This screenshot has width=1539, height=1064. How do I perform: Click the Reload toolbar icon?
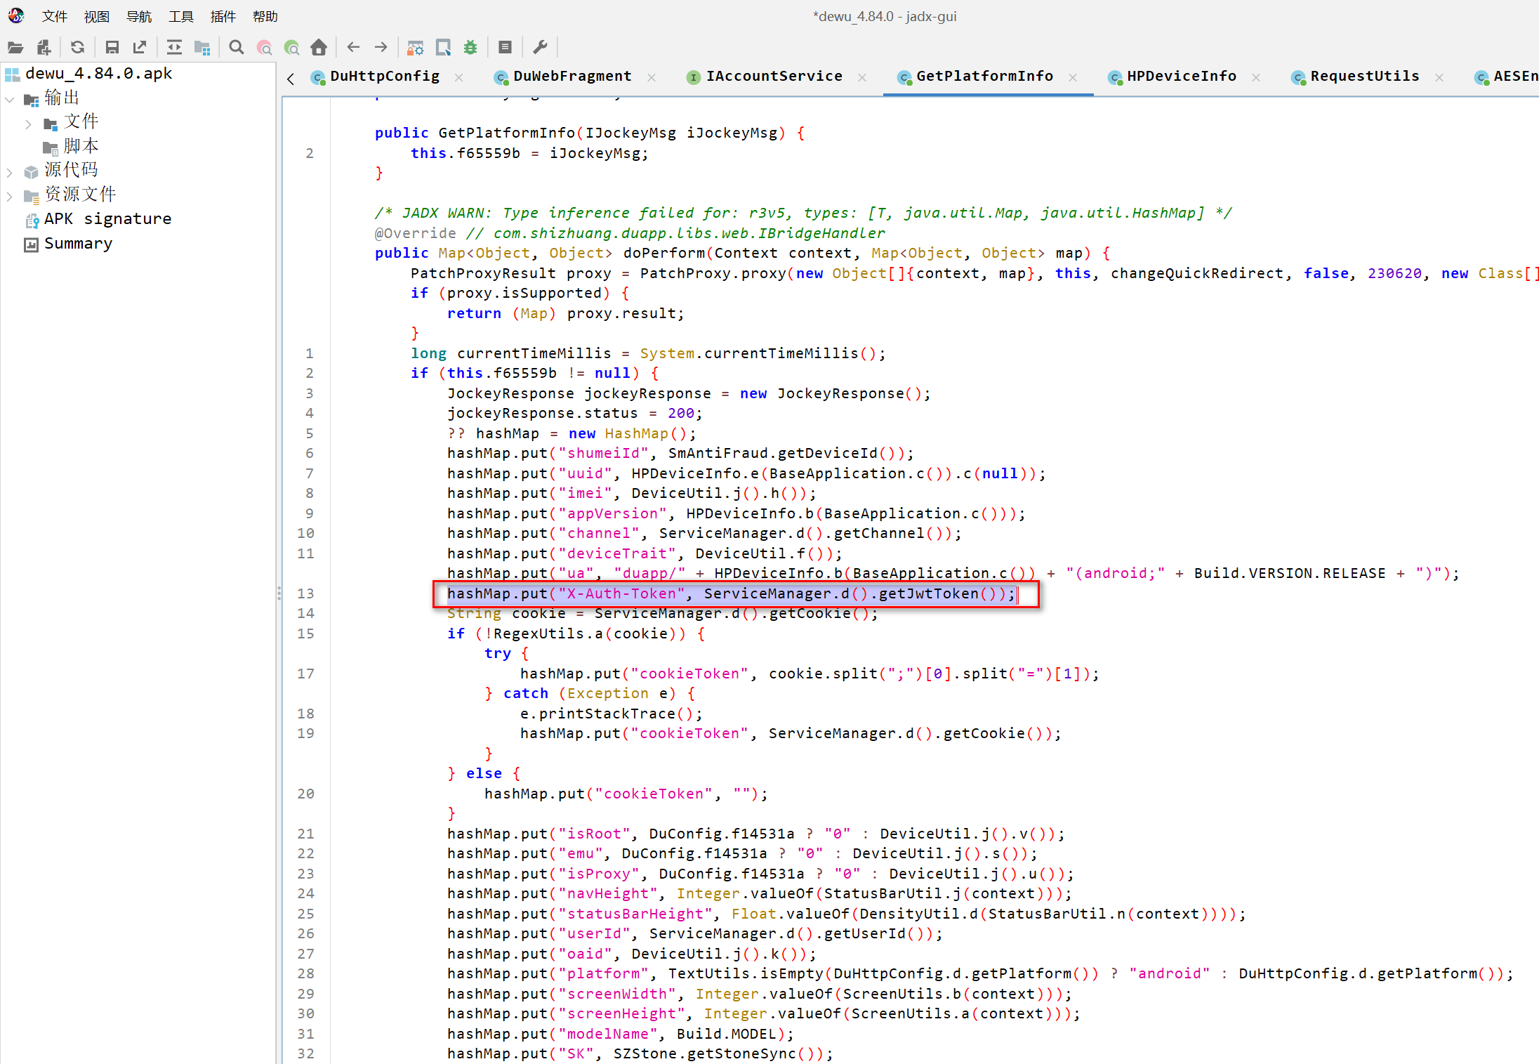(77, 47)
